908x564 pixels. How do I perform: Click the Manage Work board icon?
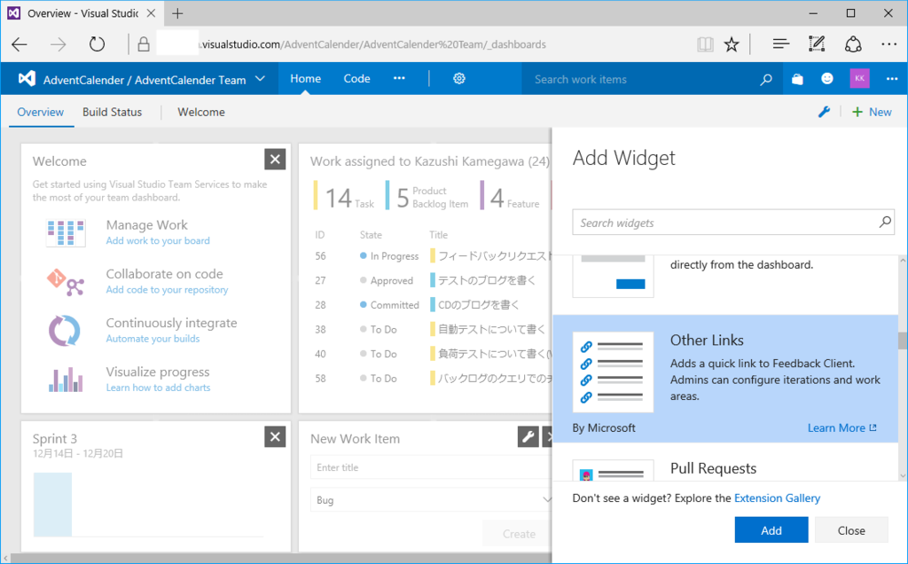click(66, 232)
